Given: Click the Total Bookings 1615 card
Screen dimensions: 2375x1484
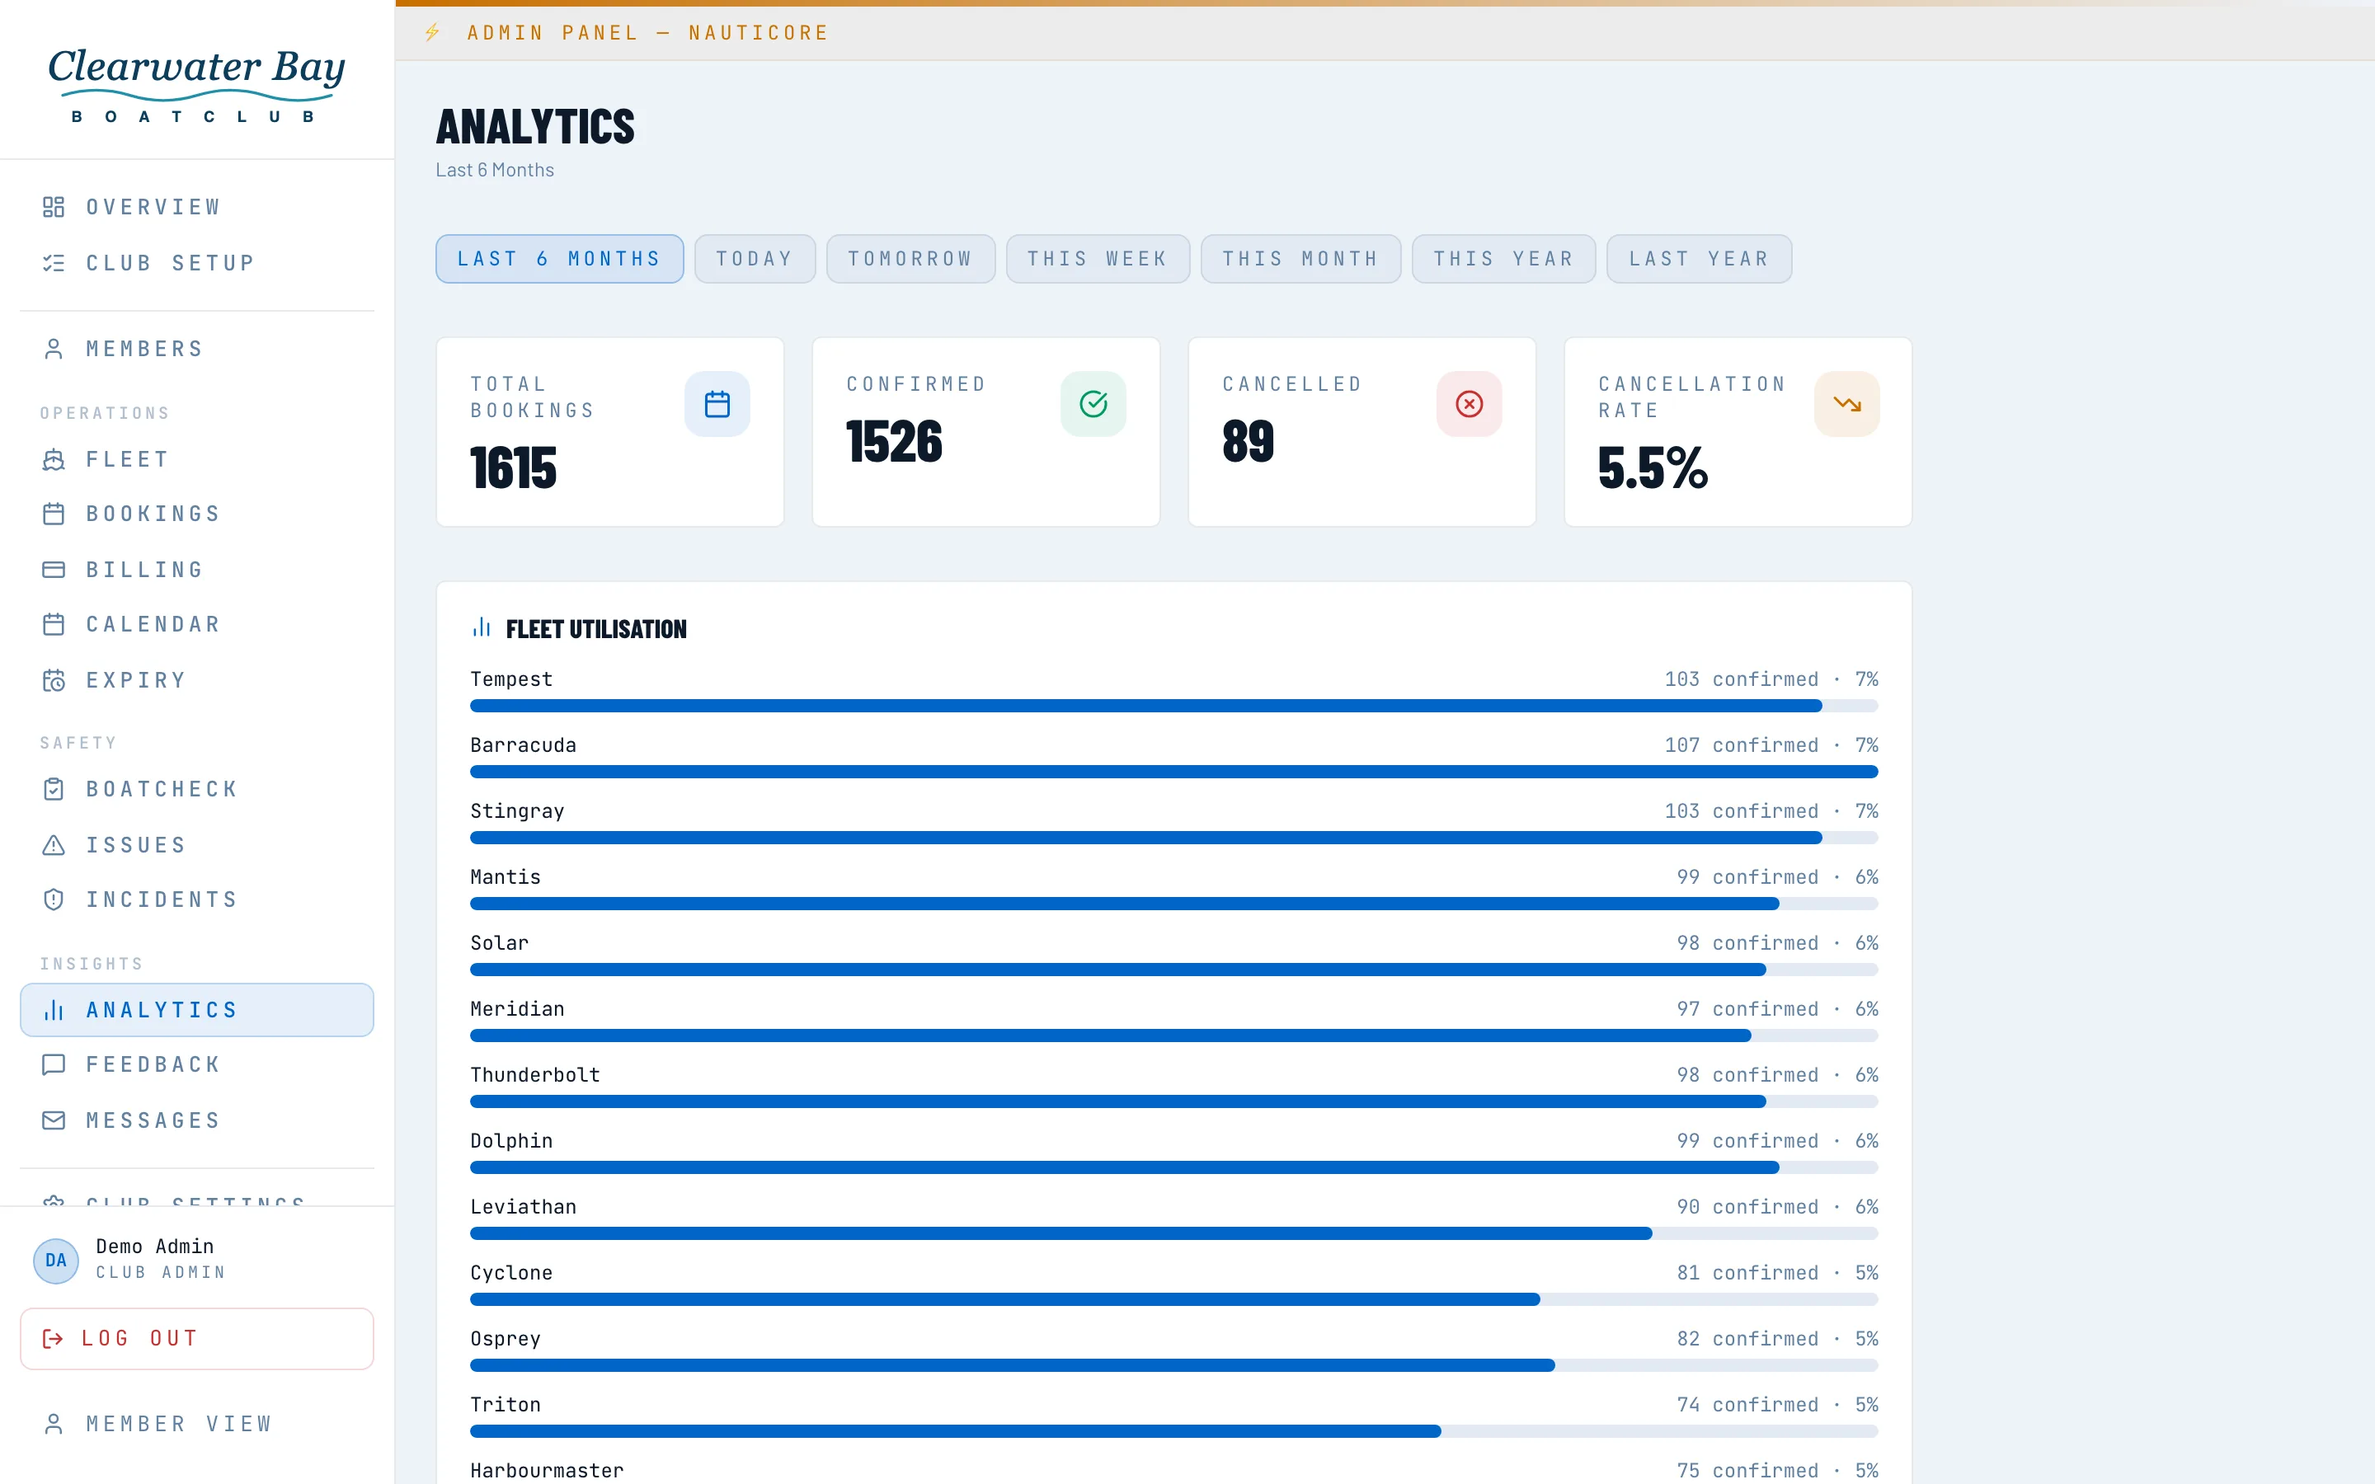Looking at the screenshot, I should point(609,432).
